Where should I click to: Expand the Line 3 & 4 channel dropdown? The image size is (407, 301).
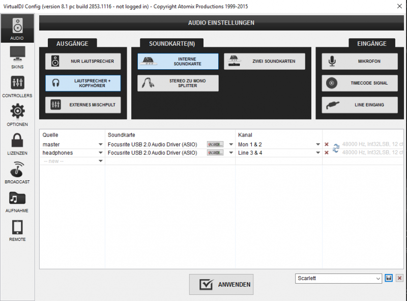[317, 153]
